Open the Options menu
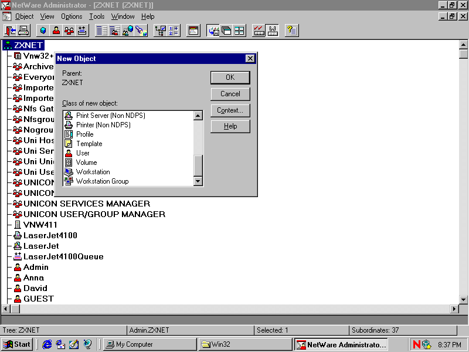Image resolution: width=469 pixels, height=352 pixels. pos(72,16)
